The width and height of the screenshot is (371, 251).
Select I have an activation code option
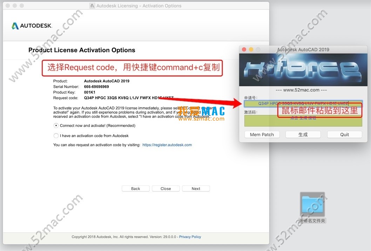tap(56, 136)
